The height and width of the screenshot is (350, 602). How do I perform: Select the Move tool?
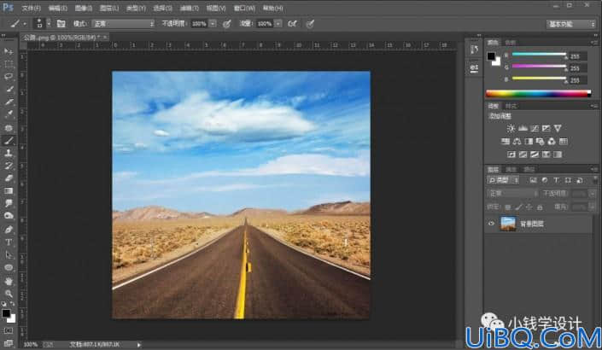(x=9, y=51)
